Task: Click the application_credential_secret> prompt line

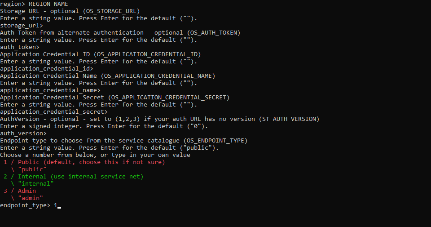Action: 53,112
